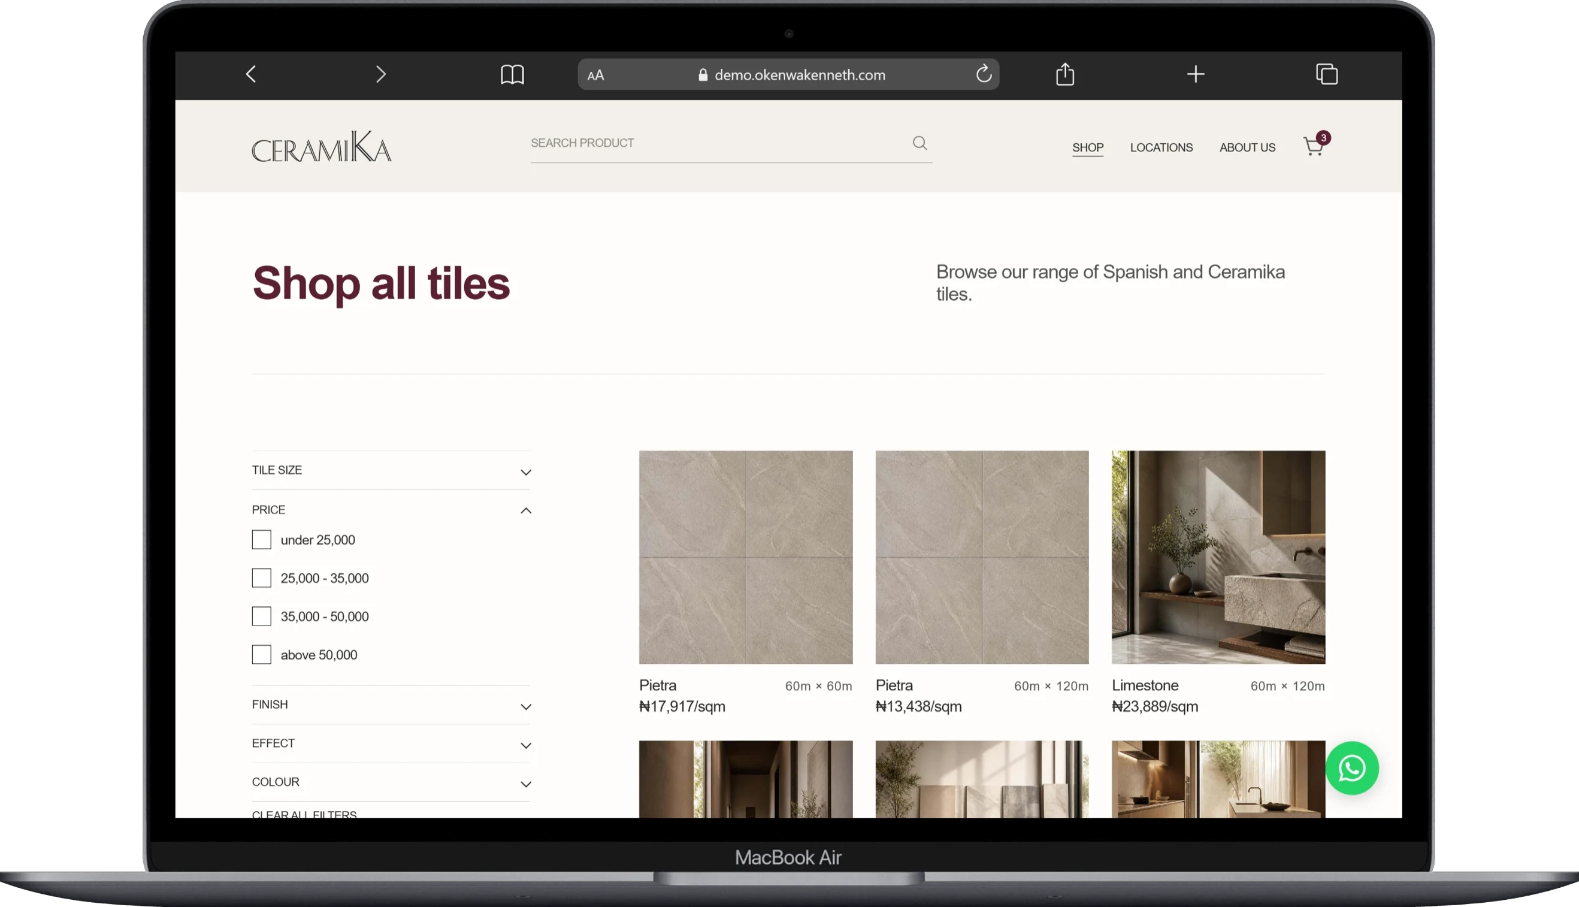Open the bookmarks book icon
Image resolution: width=1579 pixels, height=907 pixels.
click(x=512, y=75)
